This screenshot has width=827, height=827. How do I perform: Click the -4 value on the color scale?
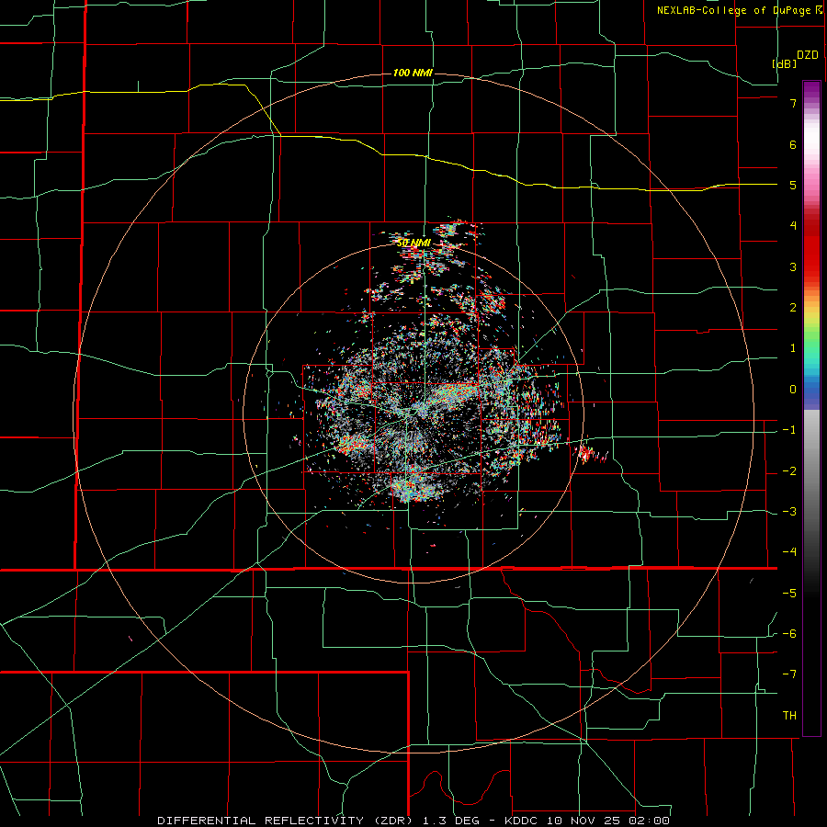[789, 552]
